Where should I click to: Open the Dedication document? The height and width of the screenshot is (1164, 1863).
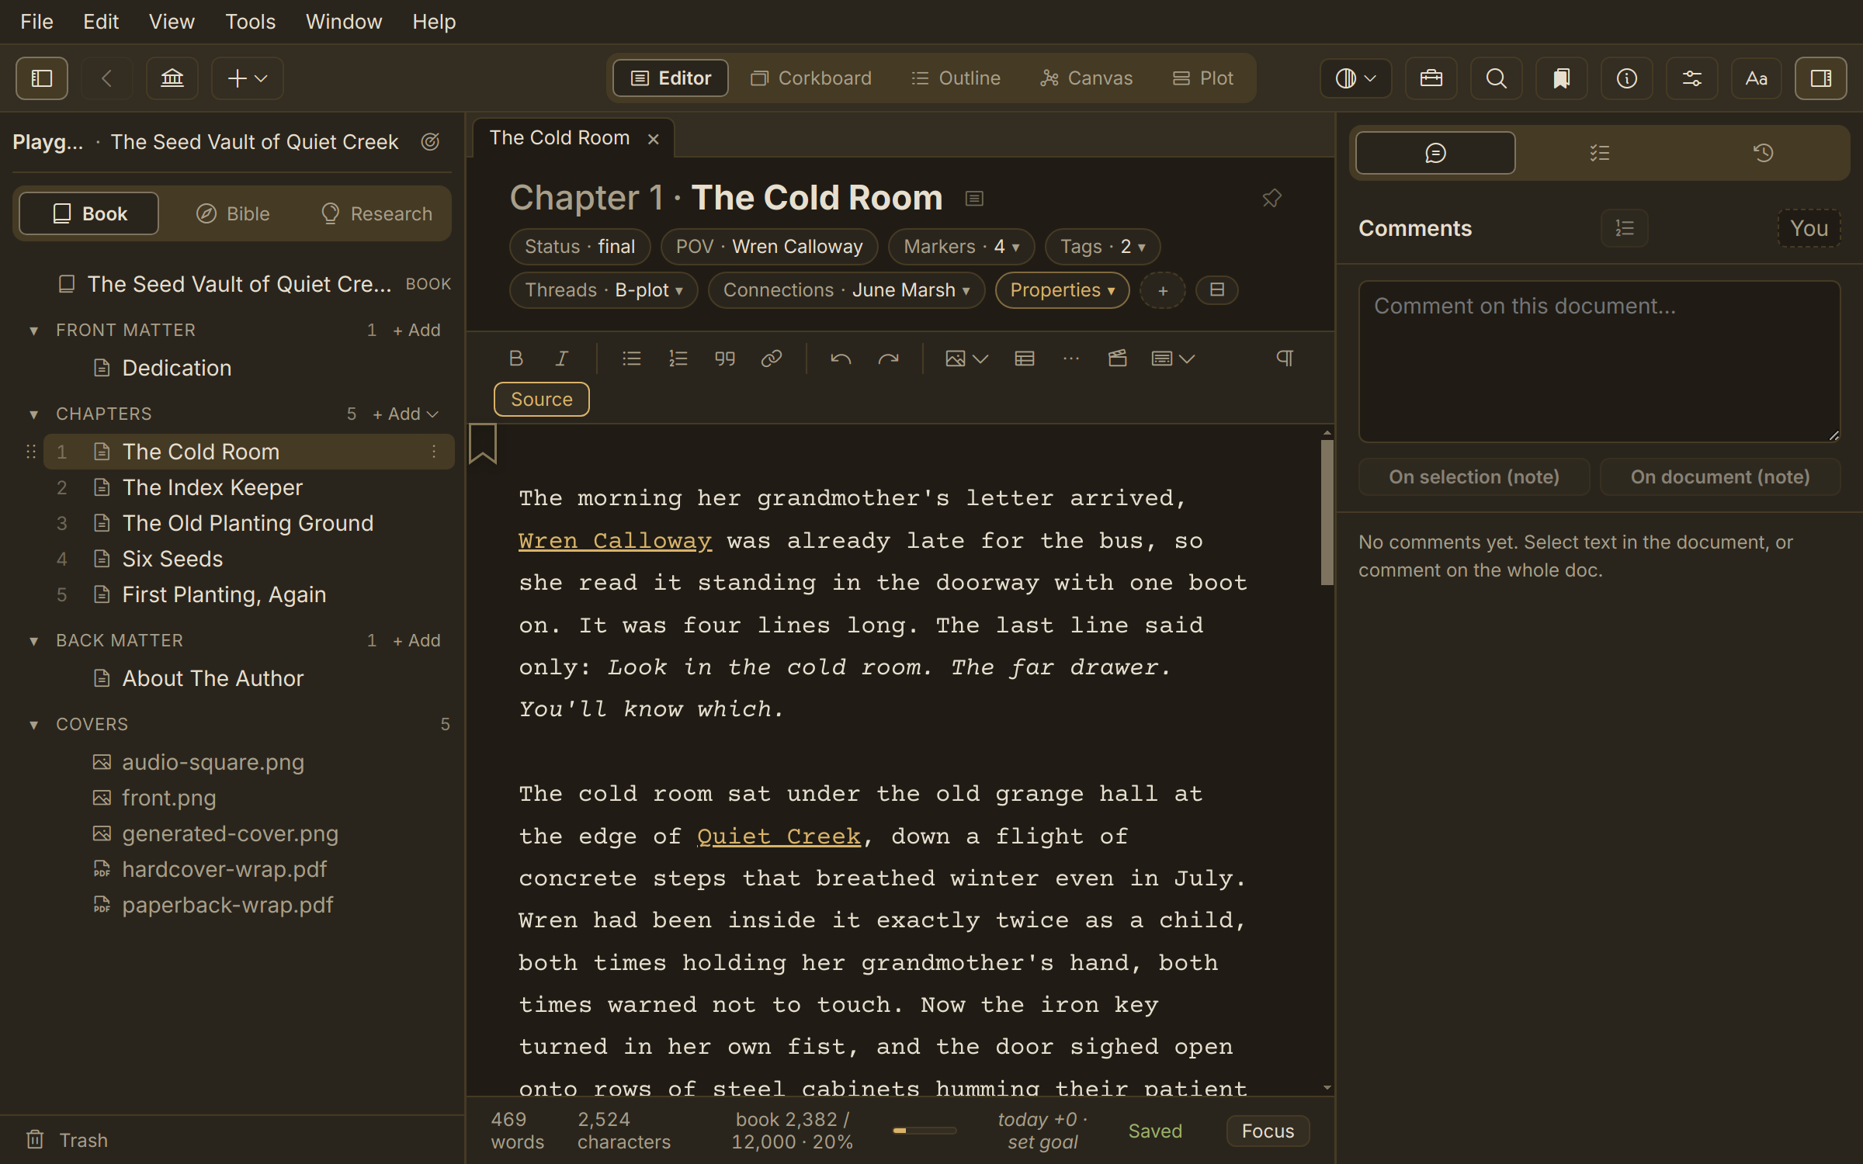click(248, 368)
